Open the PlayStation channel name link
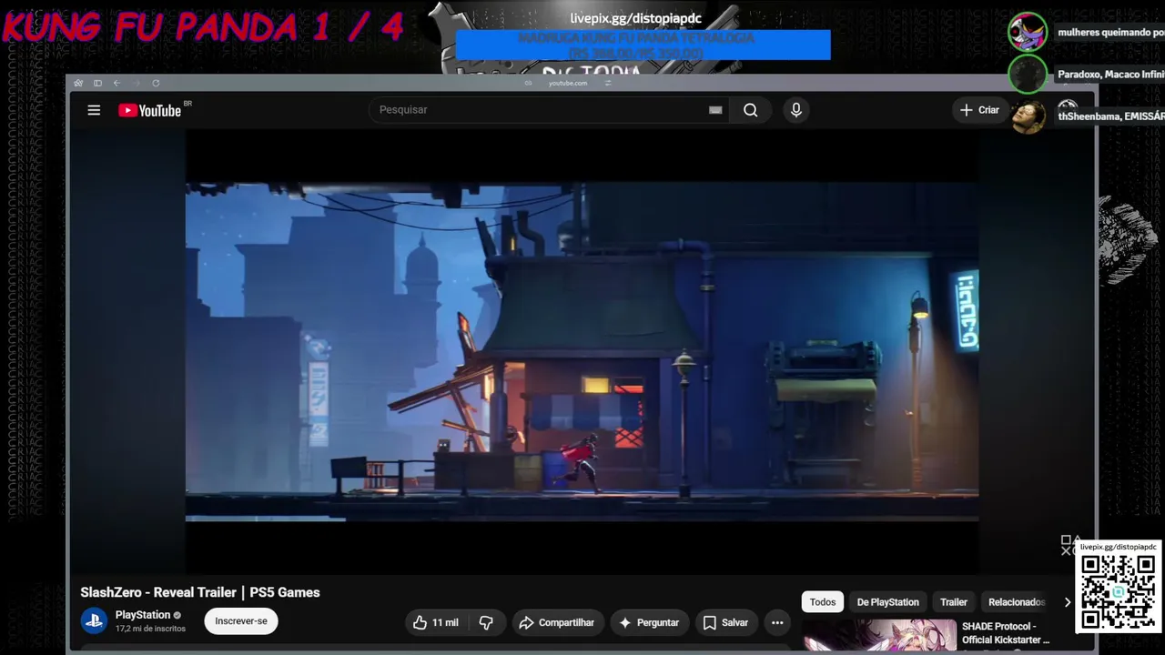This screenshot has height=655, width=1165. coord(143,615)
